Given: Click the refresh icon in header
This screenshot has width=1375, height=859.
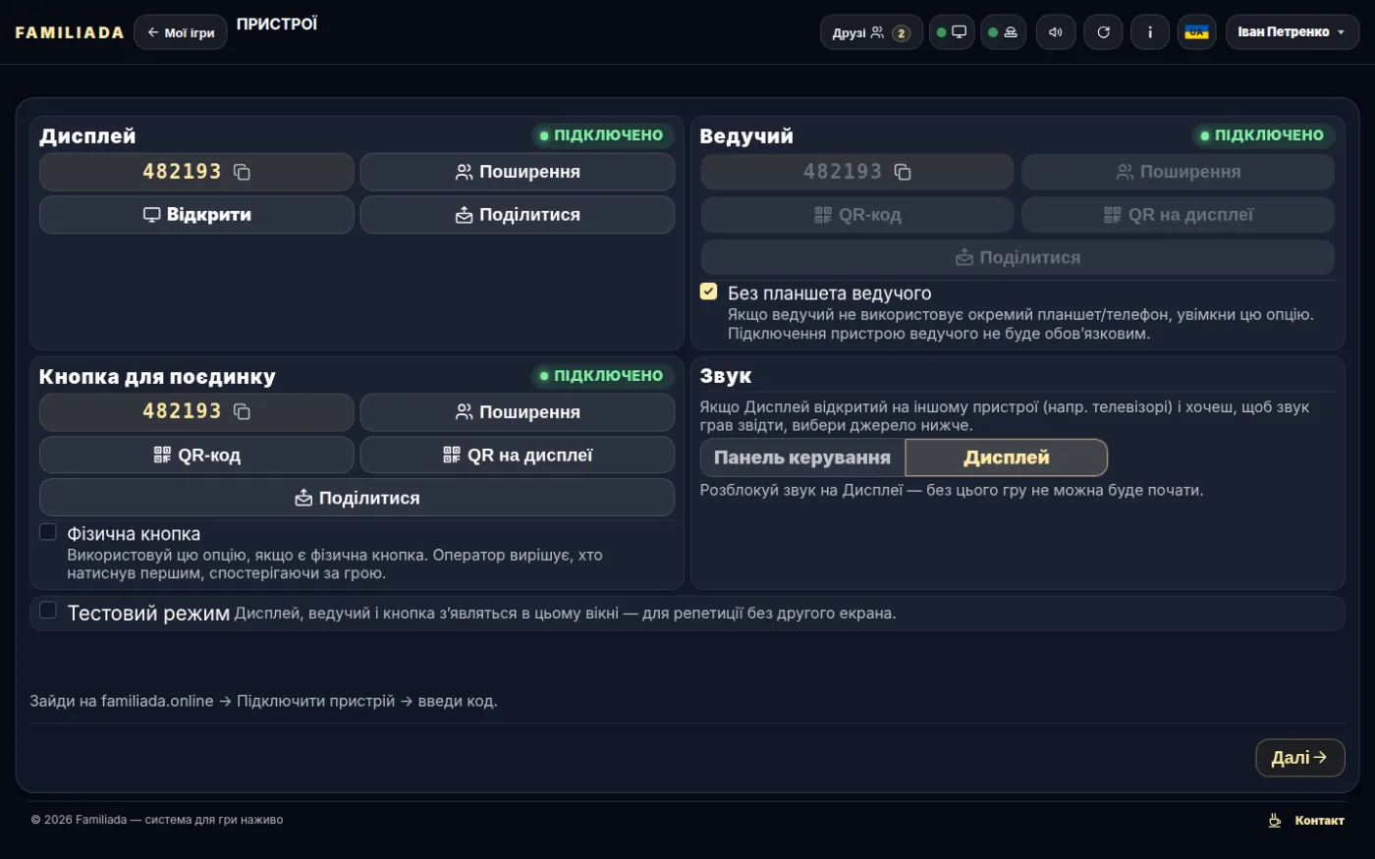Looking at the screenshot, I should [x=1103, y=32].
